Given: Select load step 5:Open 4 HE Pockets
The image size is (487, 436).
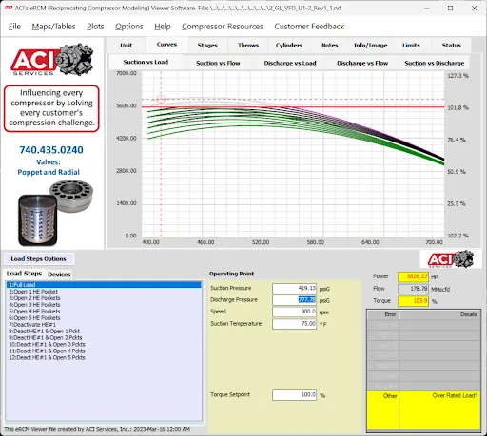Looking at the screenshot, I should point(104,312).
